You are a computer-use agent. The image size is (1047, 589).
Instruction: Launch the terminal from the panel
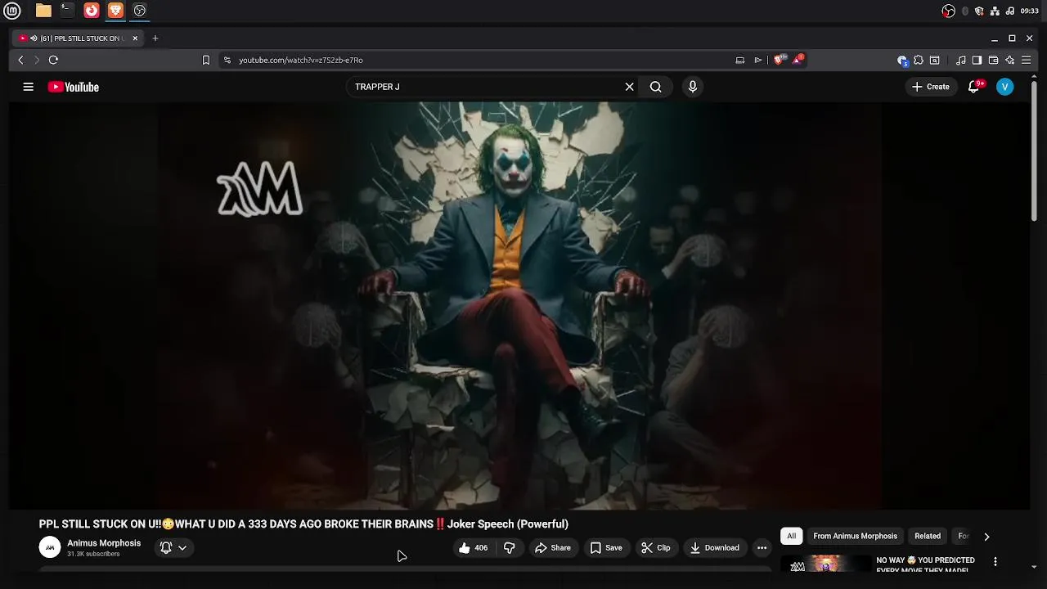point(67,11)
